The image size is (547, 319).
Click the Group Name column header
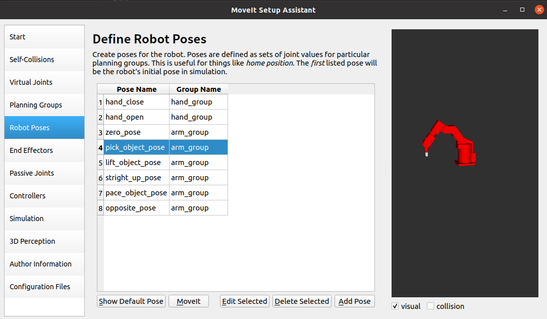coord(198,89)
